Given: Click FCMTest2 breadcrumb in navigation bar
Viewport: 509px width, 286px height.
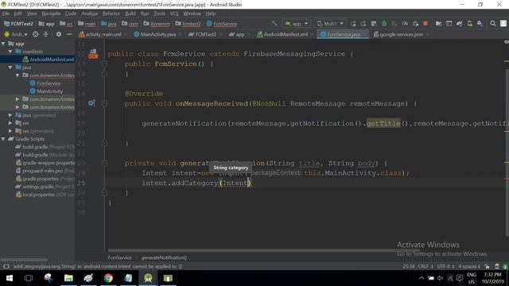Looking at the screenshot, I should [x=18, y=23].
